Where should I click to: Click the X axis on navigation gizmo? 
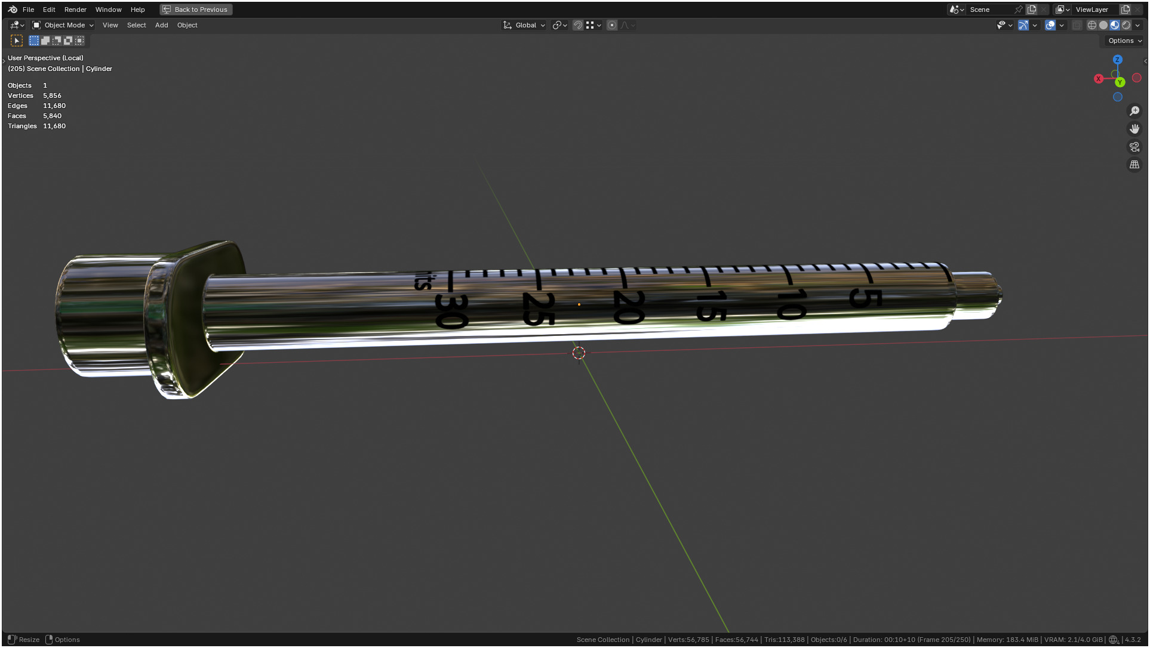(x=1098, y=79)
